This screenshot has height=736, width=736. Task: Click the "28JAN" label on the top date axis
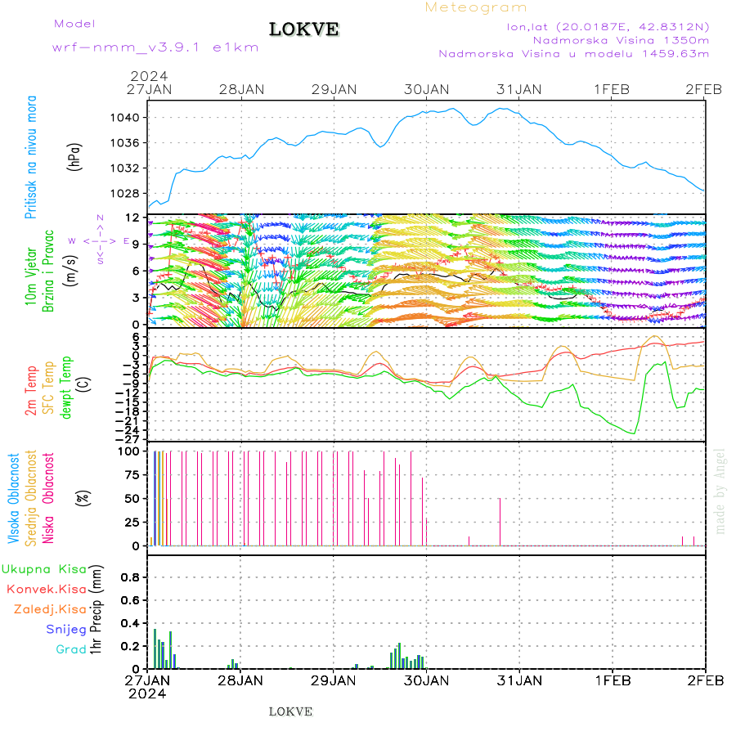[242, 90]
